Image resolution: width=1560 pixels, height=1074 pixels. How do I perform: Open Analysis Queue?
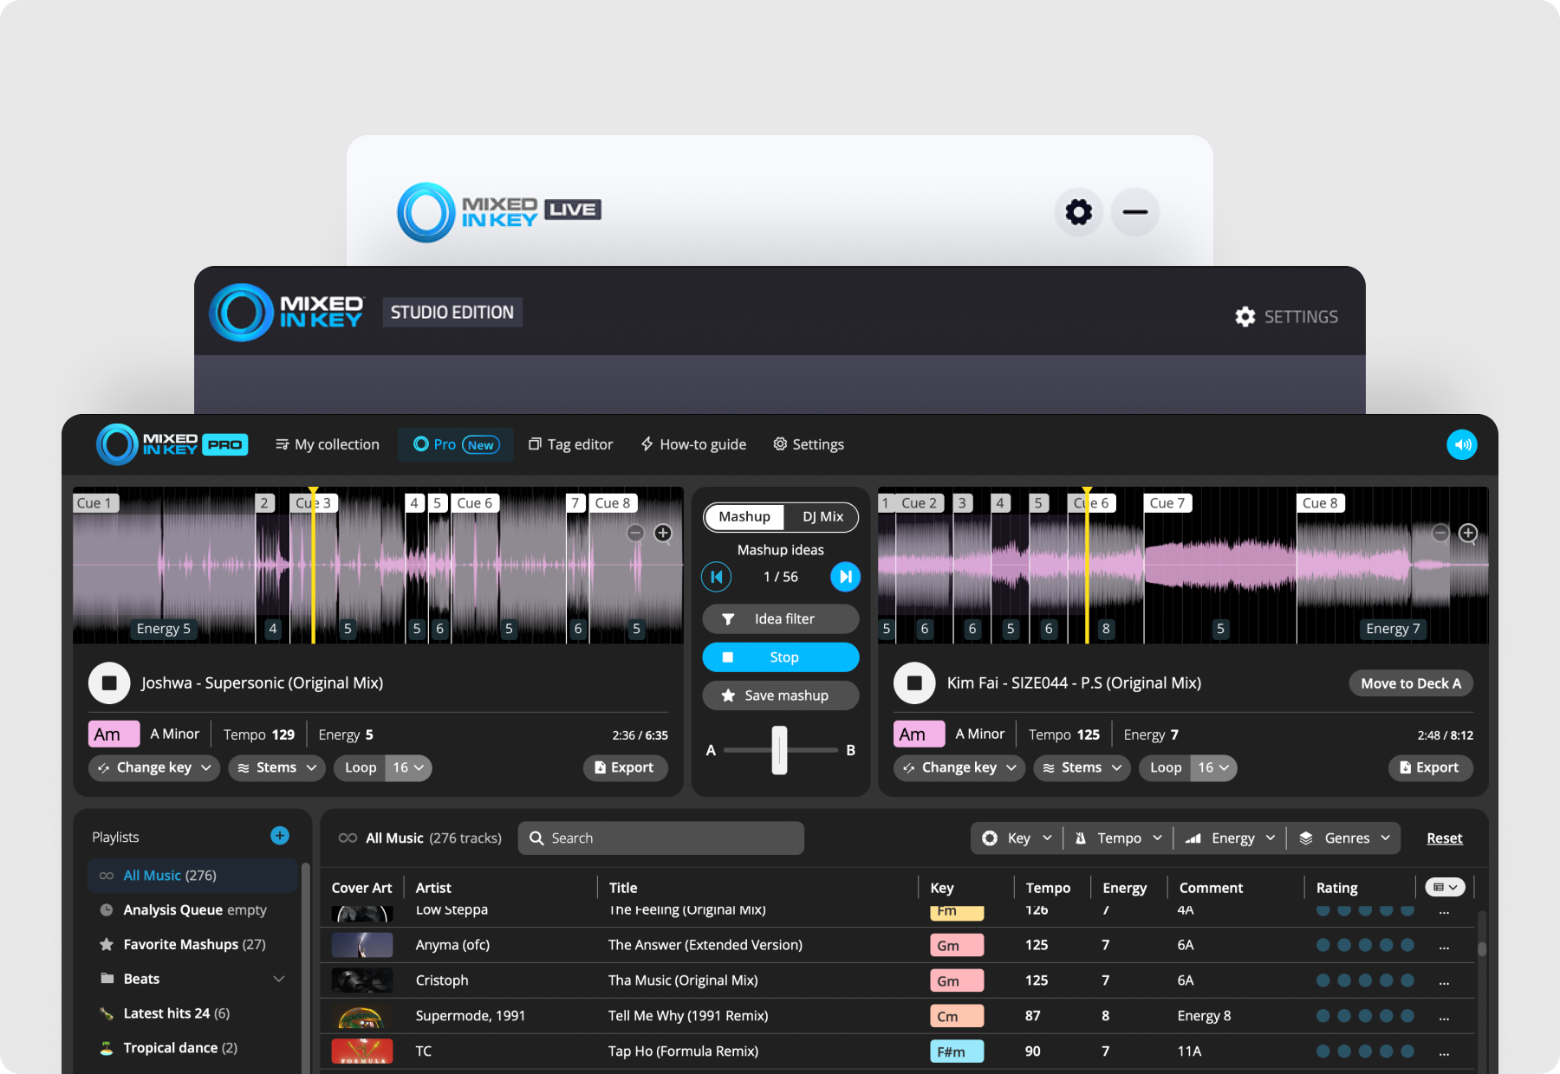click(x=192, y=910)
